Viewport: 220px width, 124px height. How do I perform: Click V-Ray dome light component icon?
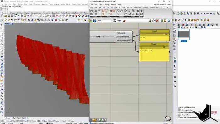point(96,11)
